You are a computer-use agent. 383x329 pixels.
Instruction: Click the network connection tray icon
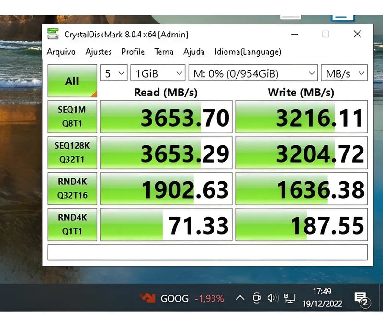click(x=289, y=298)
